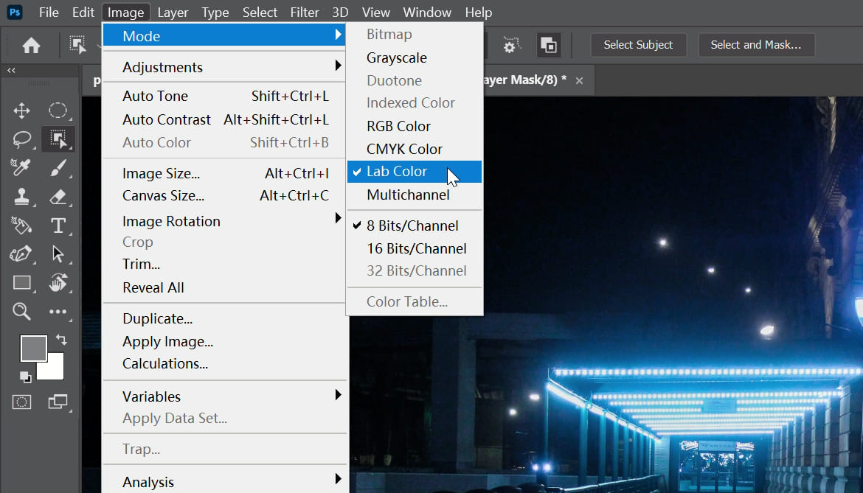Image resolution: width=863 pixels, height=493 pixels.
Task: Select the Lasso tool
Action: 21,139
